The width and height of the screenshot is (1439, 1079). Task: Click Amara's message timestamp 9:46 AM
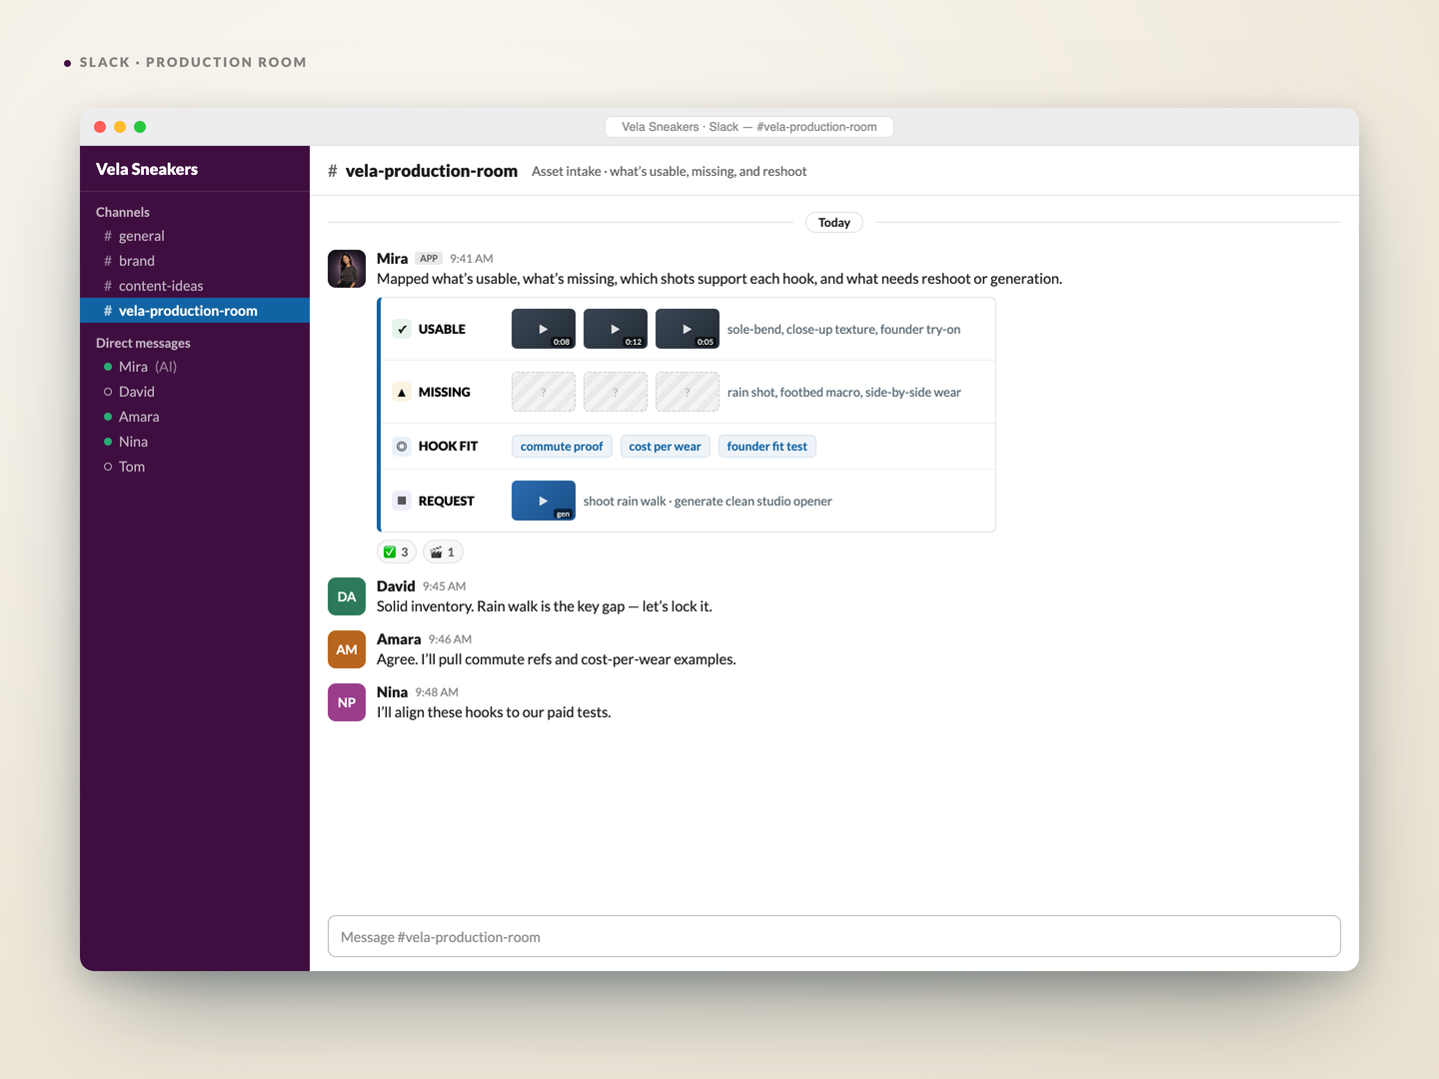pos(450,639)
